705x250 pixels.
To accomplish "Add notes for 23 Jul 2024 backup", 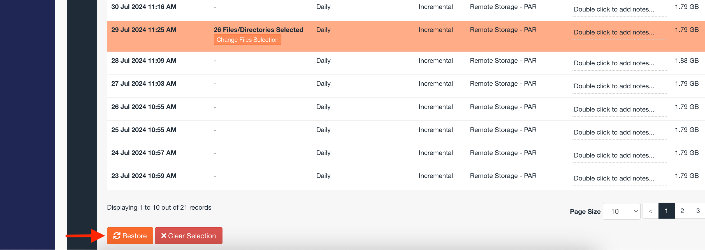I will click(619, 178).
